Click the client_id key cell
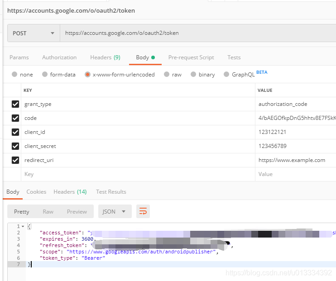 (x=138, y=132)
